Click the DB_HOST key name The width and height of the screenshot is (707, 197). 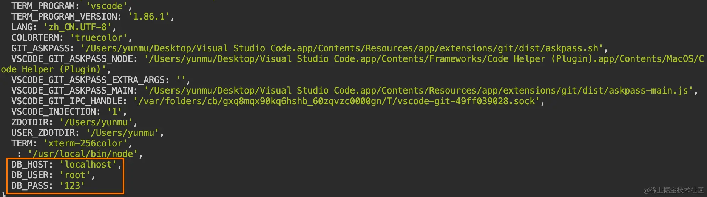coord(29,165)
